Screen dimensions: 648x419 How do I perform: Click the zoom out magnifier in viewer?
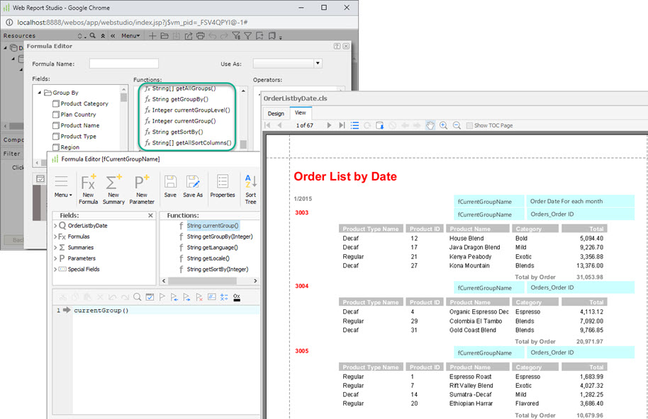click(457, 125)
